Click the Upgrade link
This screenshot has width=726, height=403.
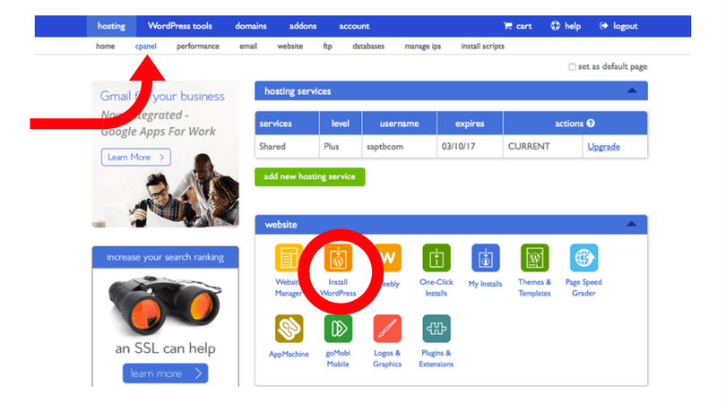pyautogui.click(x=603, y=147)
